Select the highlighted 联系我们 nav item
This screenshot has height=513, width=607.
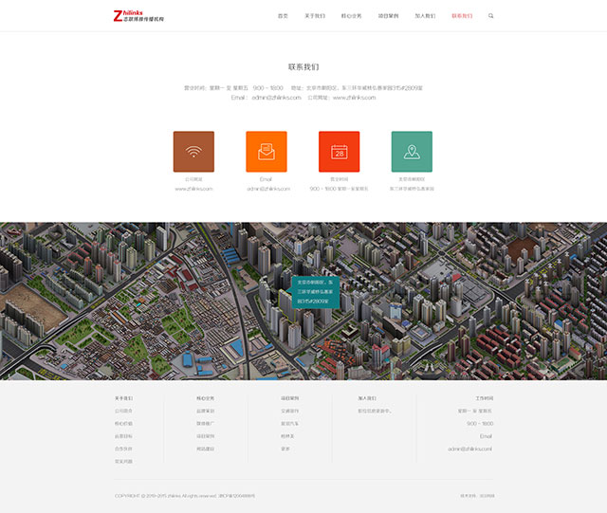[462, 16]
